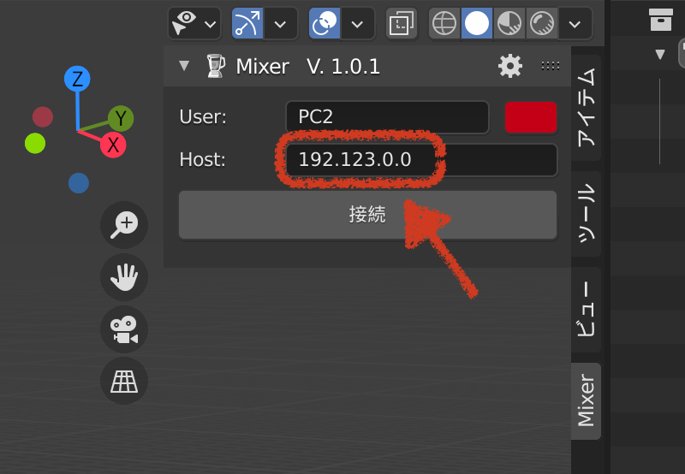Open the selectability and visibility icon
This screenshot has height=474, width=685.
[x=184, y=23]
